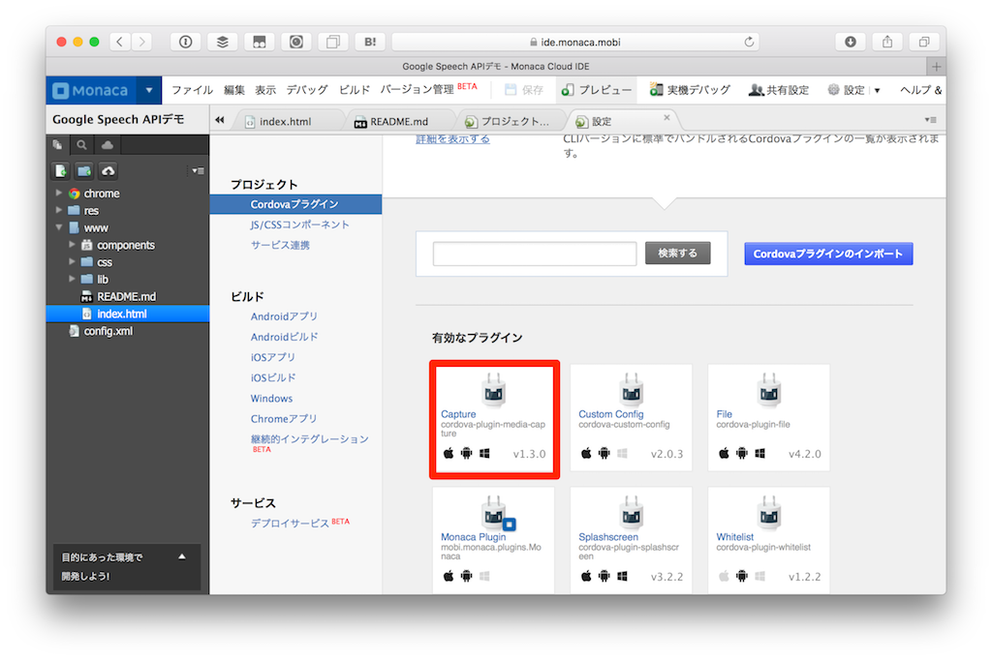This screenshot has width=992, height=660.
Task: Collapse the www folder
Action: [x=58, y=227]
